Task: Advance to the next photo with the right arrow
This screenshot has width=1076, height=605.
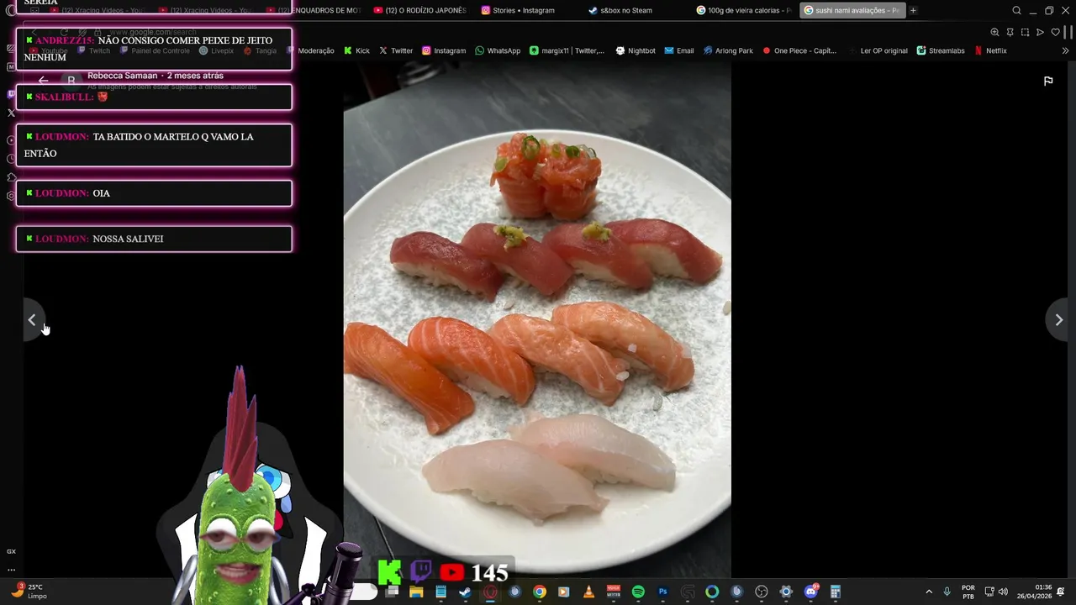Action: [x=1058, y=320]
